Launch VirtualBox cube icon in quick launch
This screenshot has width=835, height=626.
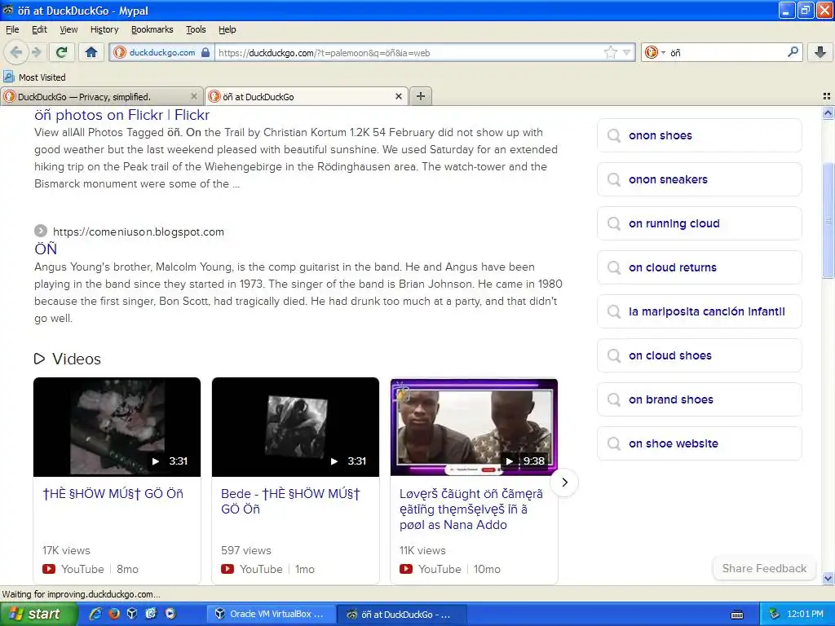pos(132,614)
